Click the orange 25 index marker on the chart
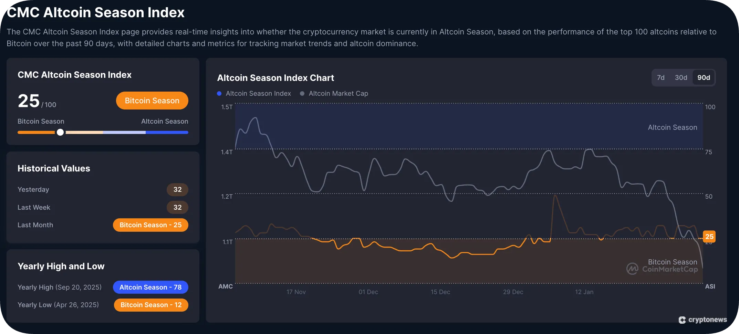The height and width of the screenshot is (334, 739). (709, 237)
